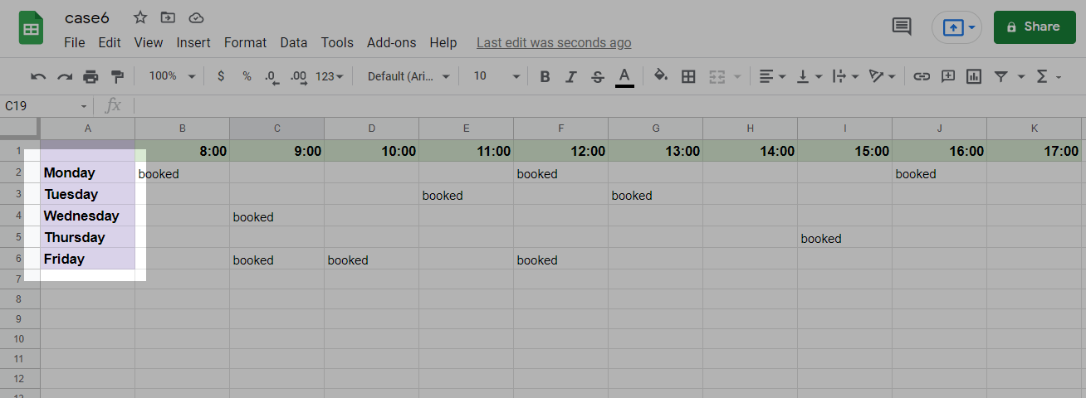This screenshot has height=398, width=1086.
Task: Open the zoom level dropdown
Action: click(172, 76)
